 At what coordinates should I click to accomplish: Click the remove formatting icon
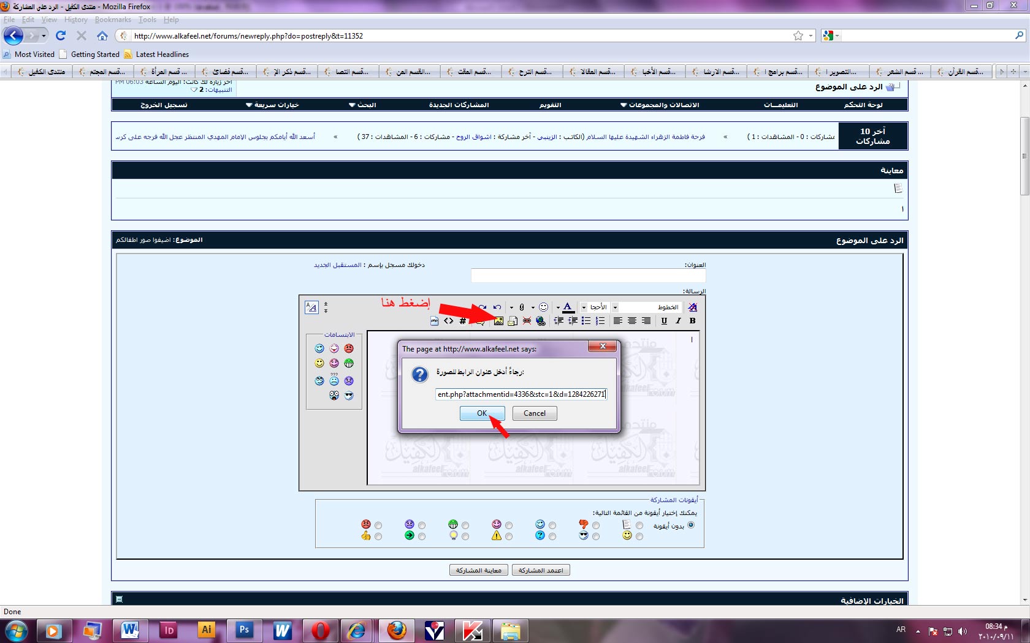pos(692,307)
